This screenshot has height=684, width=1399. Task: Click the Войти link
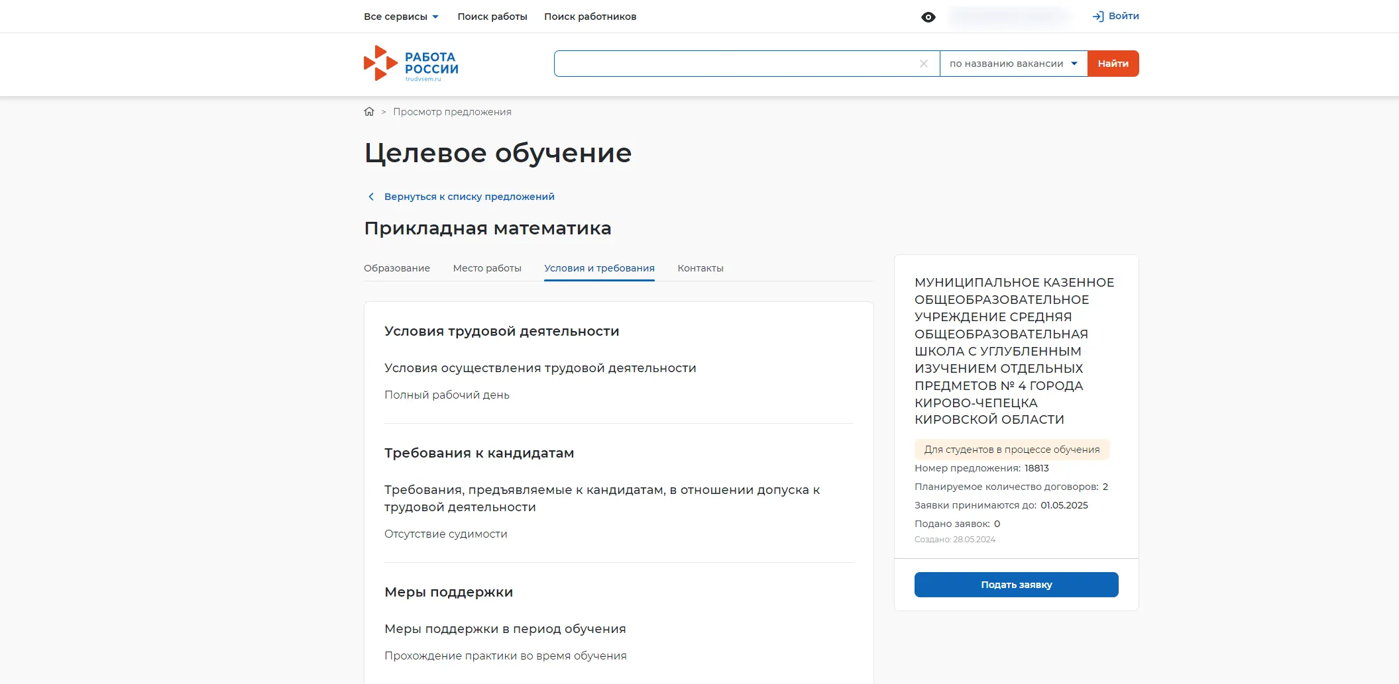(1123, 16)
